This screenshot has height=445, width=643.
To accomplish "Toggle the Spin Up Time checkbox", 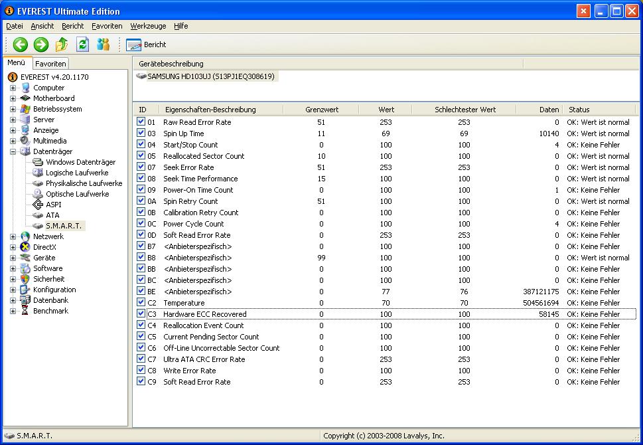I will (141, 133).
